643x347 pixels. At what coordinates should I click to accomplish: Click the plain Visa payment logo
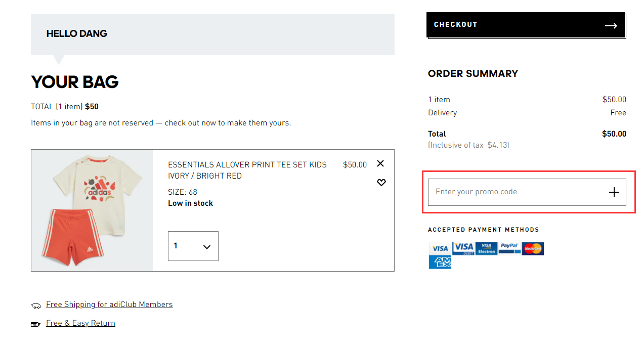(440, 248)
